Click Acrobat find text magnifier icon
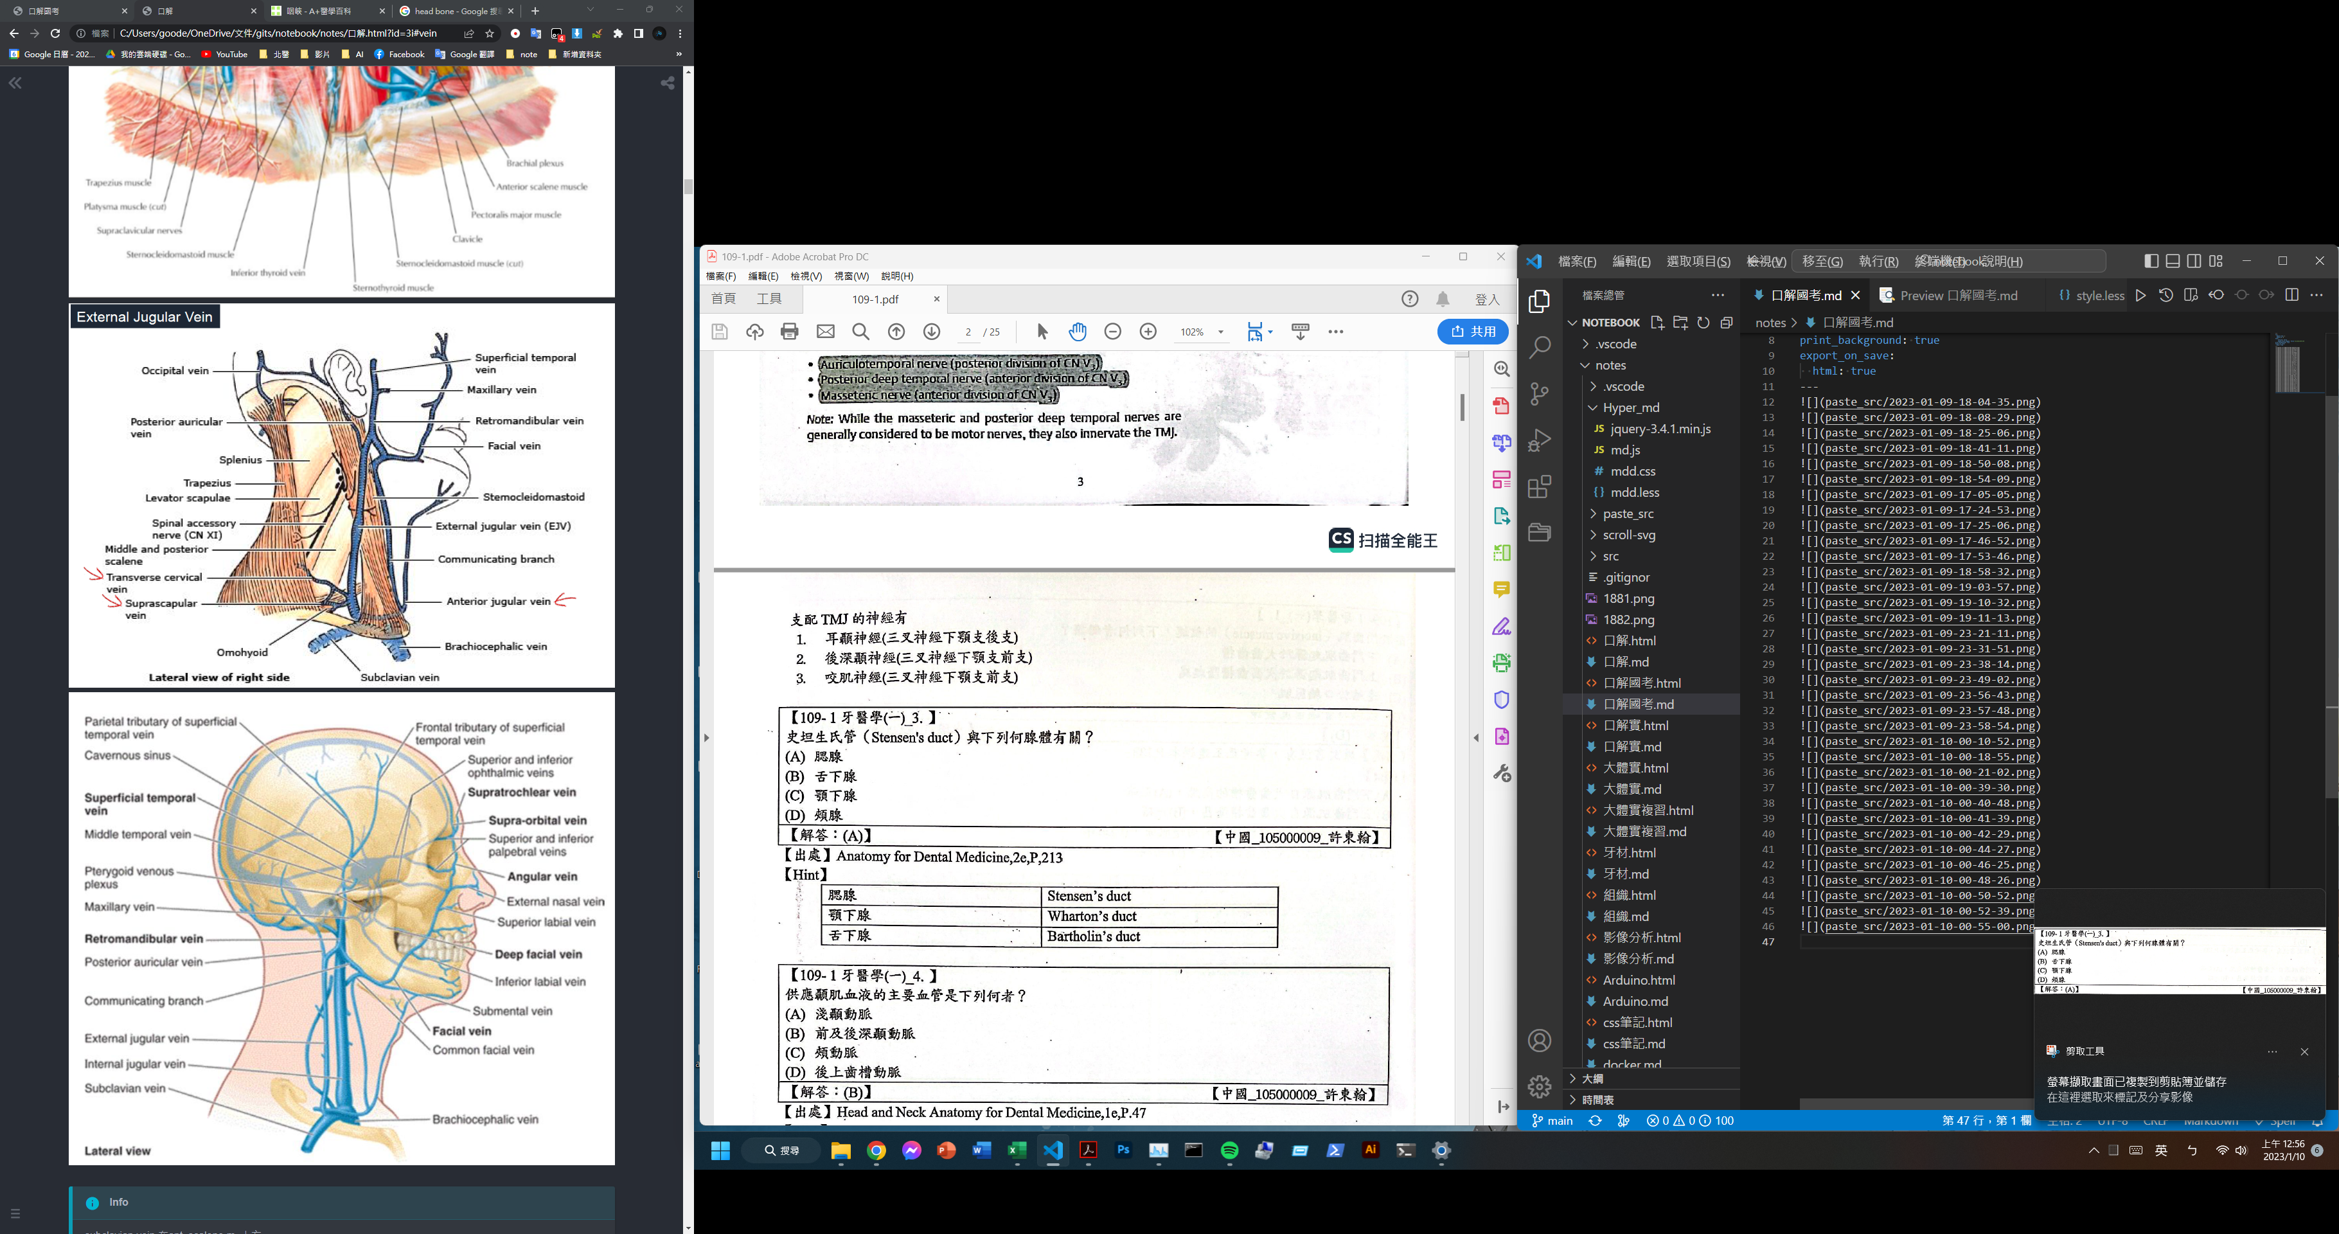Viewport: 2339px width, 1234px height. point(861,332)
